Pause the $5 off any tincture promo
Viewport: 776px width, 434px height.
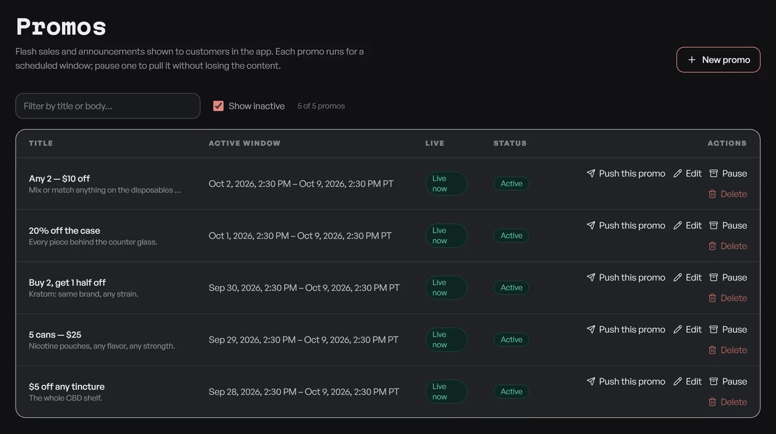(x=728, y=381)
